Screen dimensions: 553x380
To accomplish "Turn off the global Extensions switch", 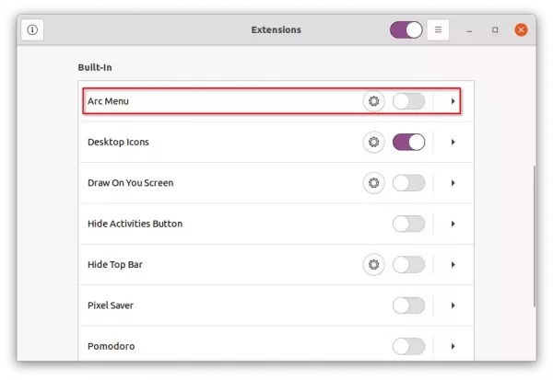I will [406, 30].
